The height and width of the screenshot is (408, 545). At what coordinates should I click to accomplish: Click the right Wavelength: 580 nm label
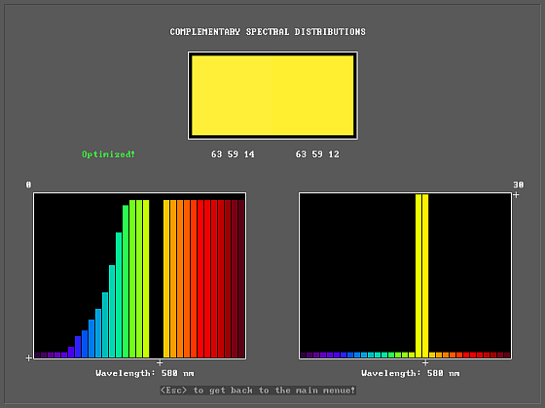pyautogui.click(x=410, y=373)
